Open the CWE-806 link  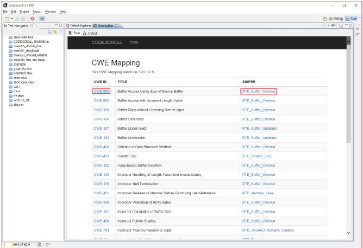coord(102,92)
